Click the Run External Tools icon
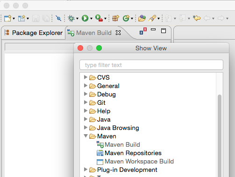Viewport: 235px width, 177px height. click(99, 18)
